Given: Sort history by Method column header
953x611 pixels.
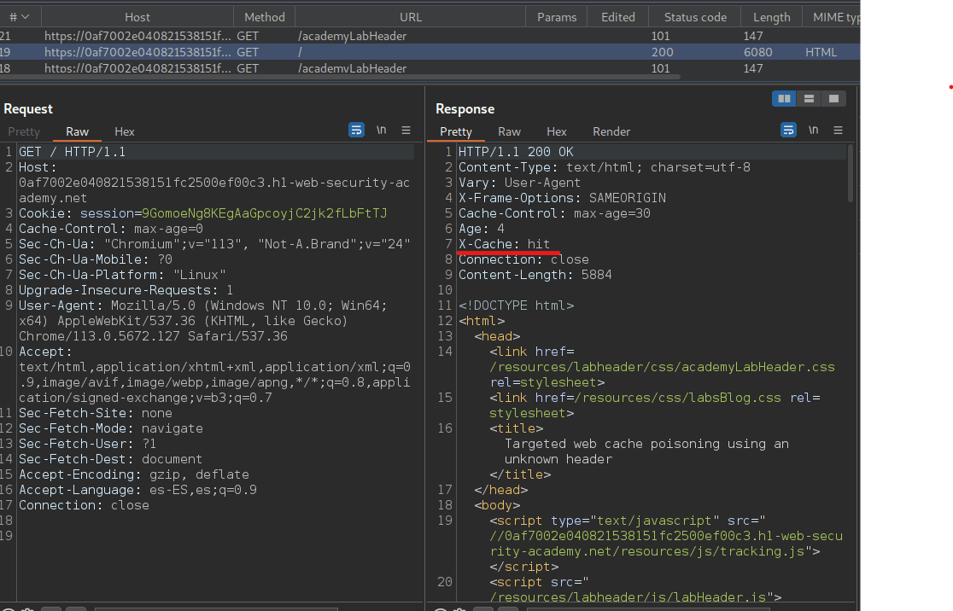Looking at the screenshot, I should tap(265, 17).
